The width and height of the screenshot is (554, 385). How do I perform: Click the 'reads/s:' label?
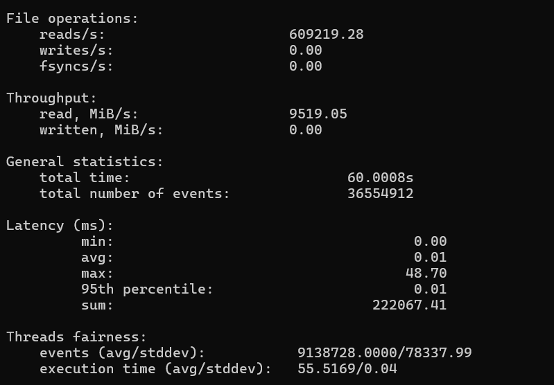click(72, 35)
